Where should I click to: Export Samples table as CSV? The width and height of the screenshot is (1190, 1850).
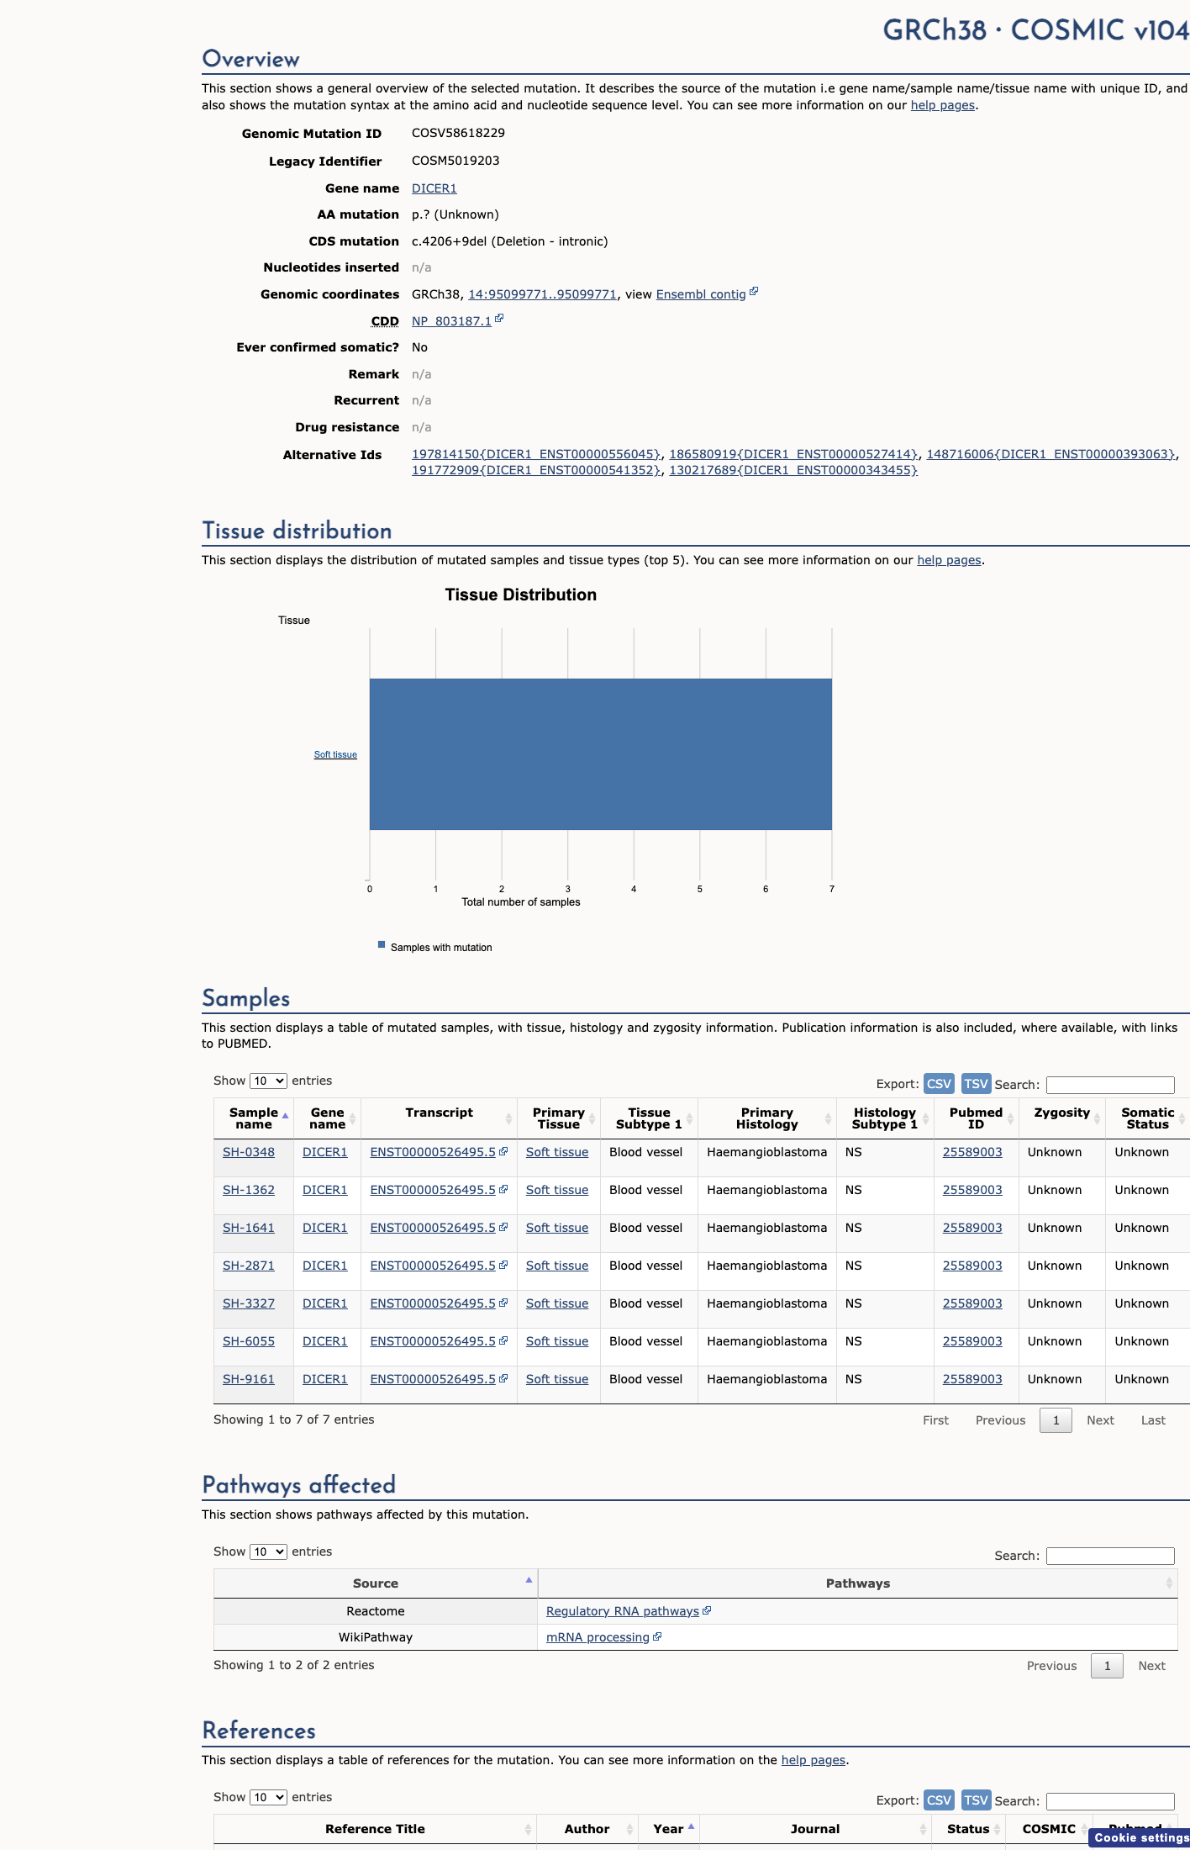click(x=939, y=1084)
